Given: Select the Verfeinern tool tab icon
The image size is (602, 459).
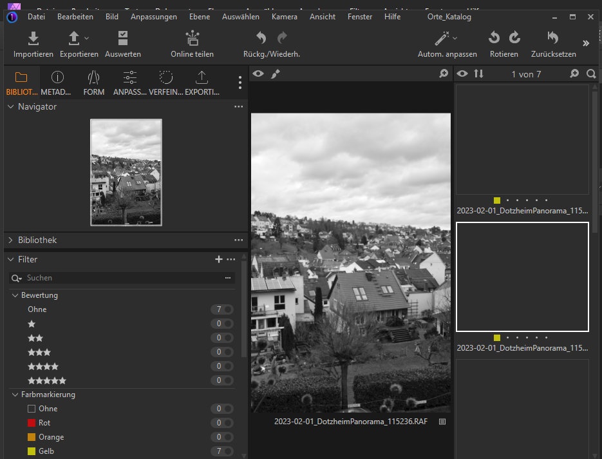Looking at the screenshot, I should click(x=165, y=78).
